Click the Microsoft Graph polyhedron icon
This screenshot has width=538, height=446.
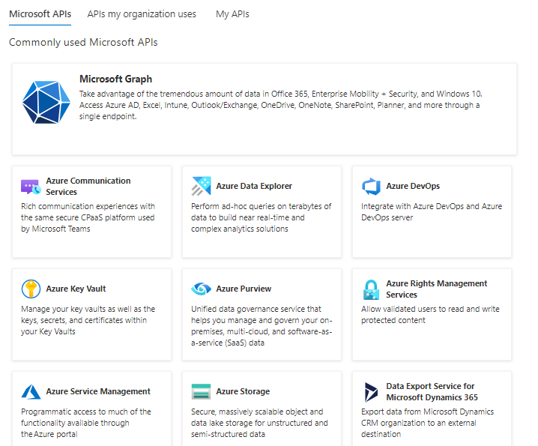coord(46,101)
